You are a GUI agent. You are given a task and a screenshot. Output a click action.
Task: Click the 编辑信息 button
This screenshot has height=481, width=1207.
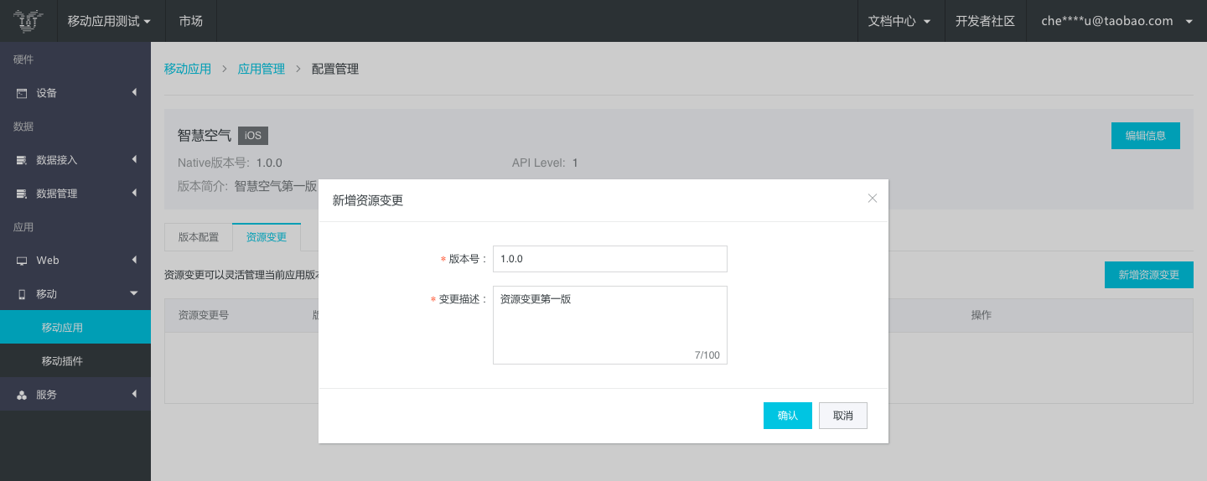[1146, 136]
